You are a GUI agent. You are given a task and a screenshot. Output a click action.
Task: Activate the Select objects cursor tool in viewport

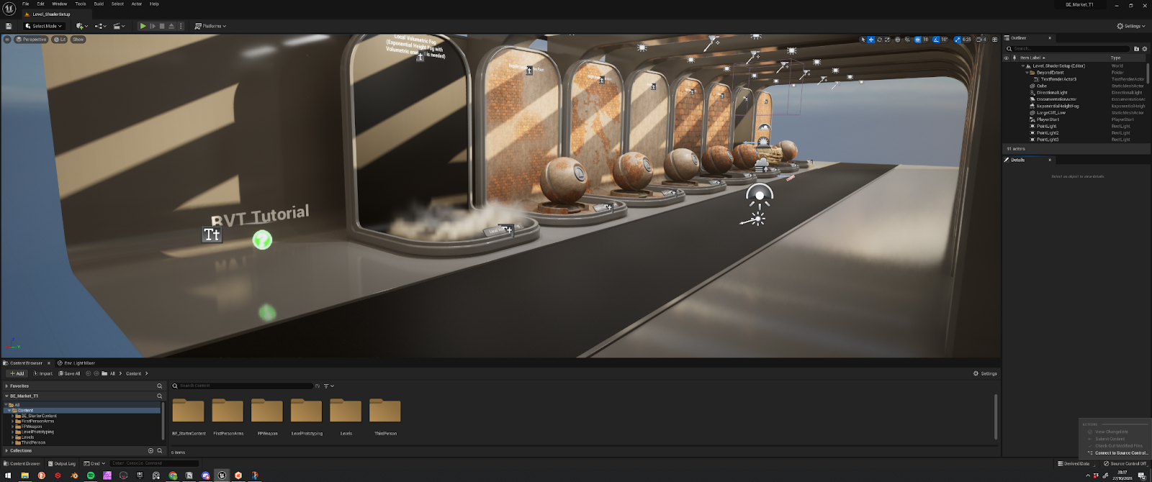(863, 40)
